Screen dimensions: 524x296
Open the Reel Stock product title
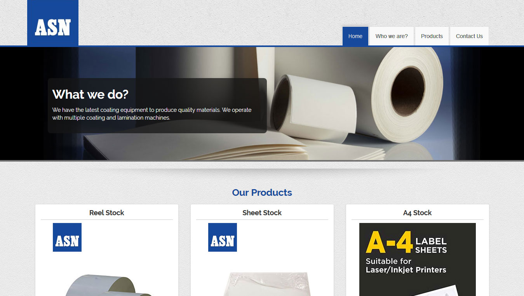click(x=107, y=213)
